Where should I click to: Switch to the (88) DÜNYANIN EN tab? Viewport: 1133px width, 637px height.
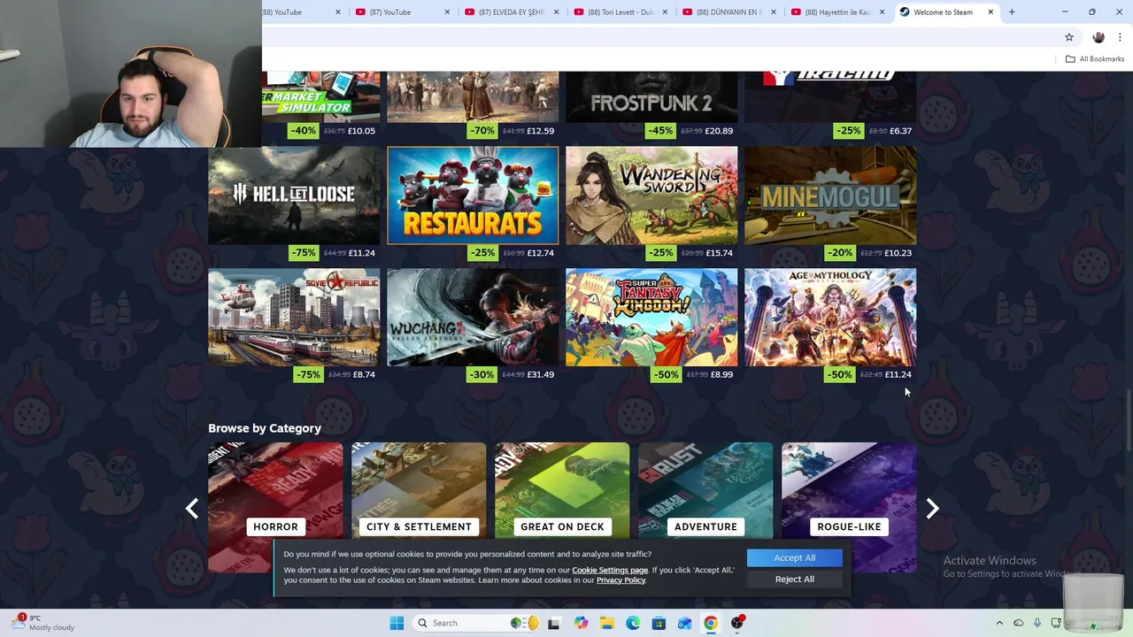click(728, 12)
